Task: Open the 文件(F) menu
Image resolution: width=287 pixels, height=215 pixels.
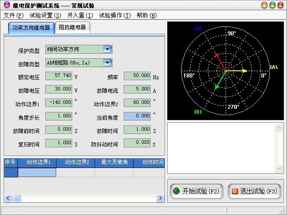Action: [13, 15]
